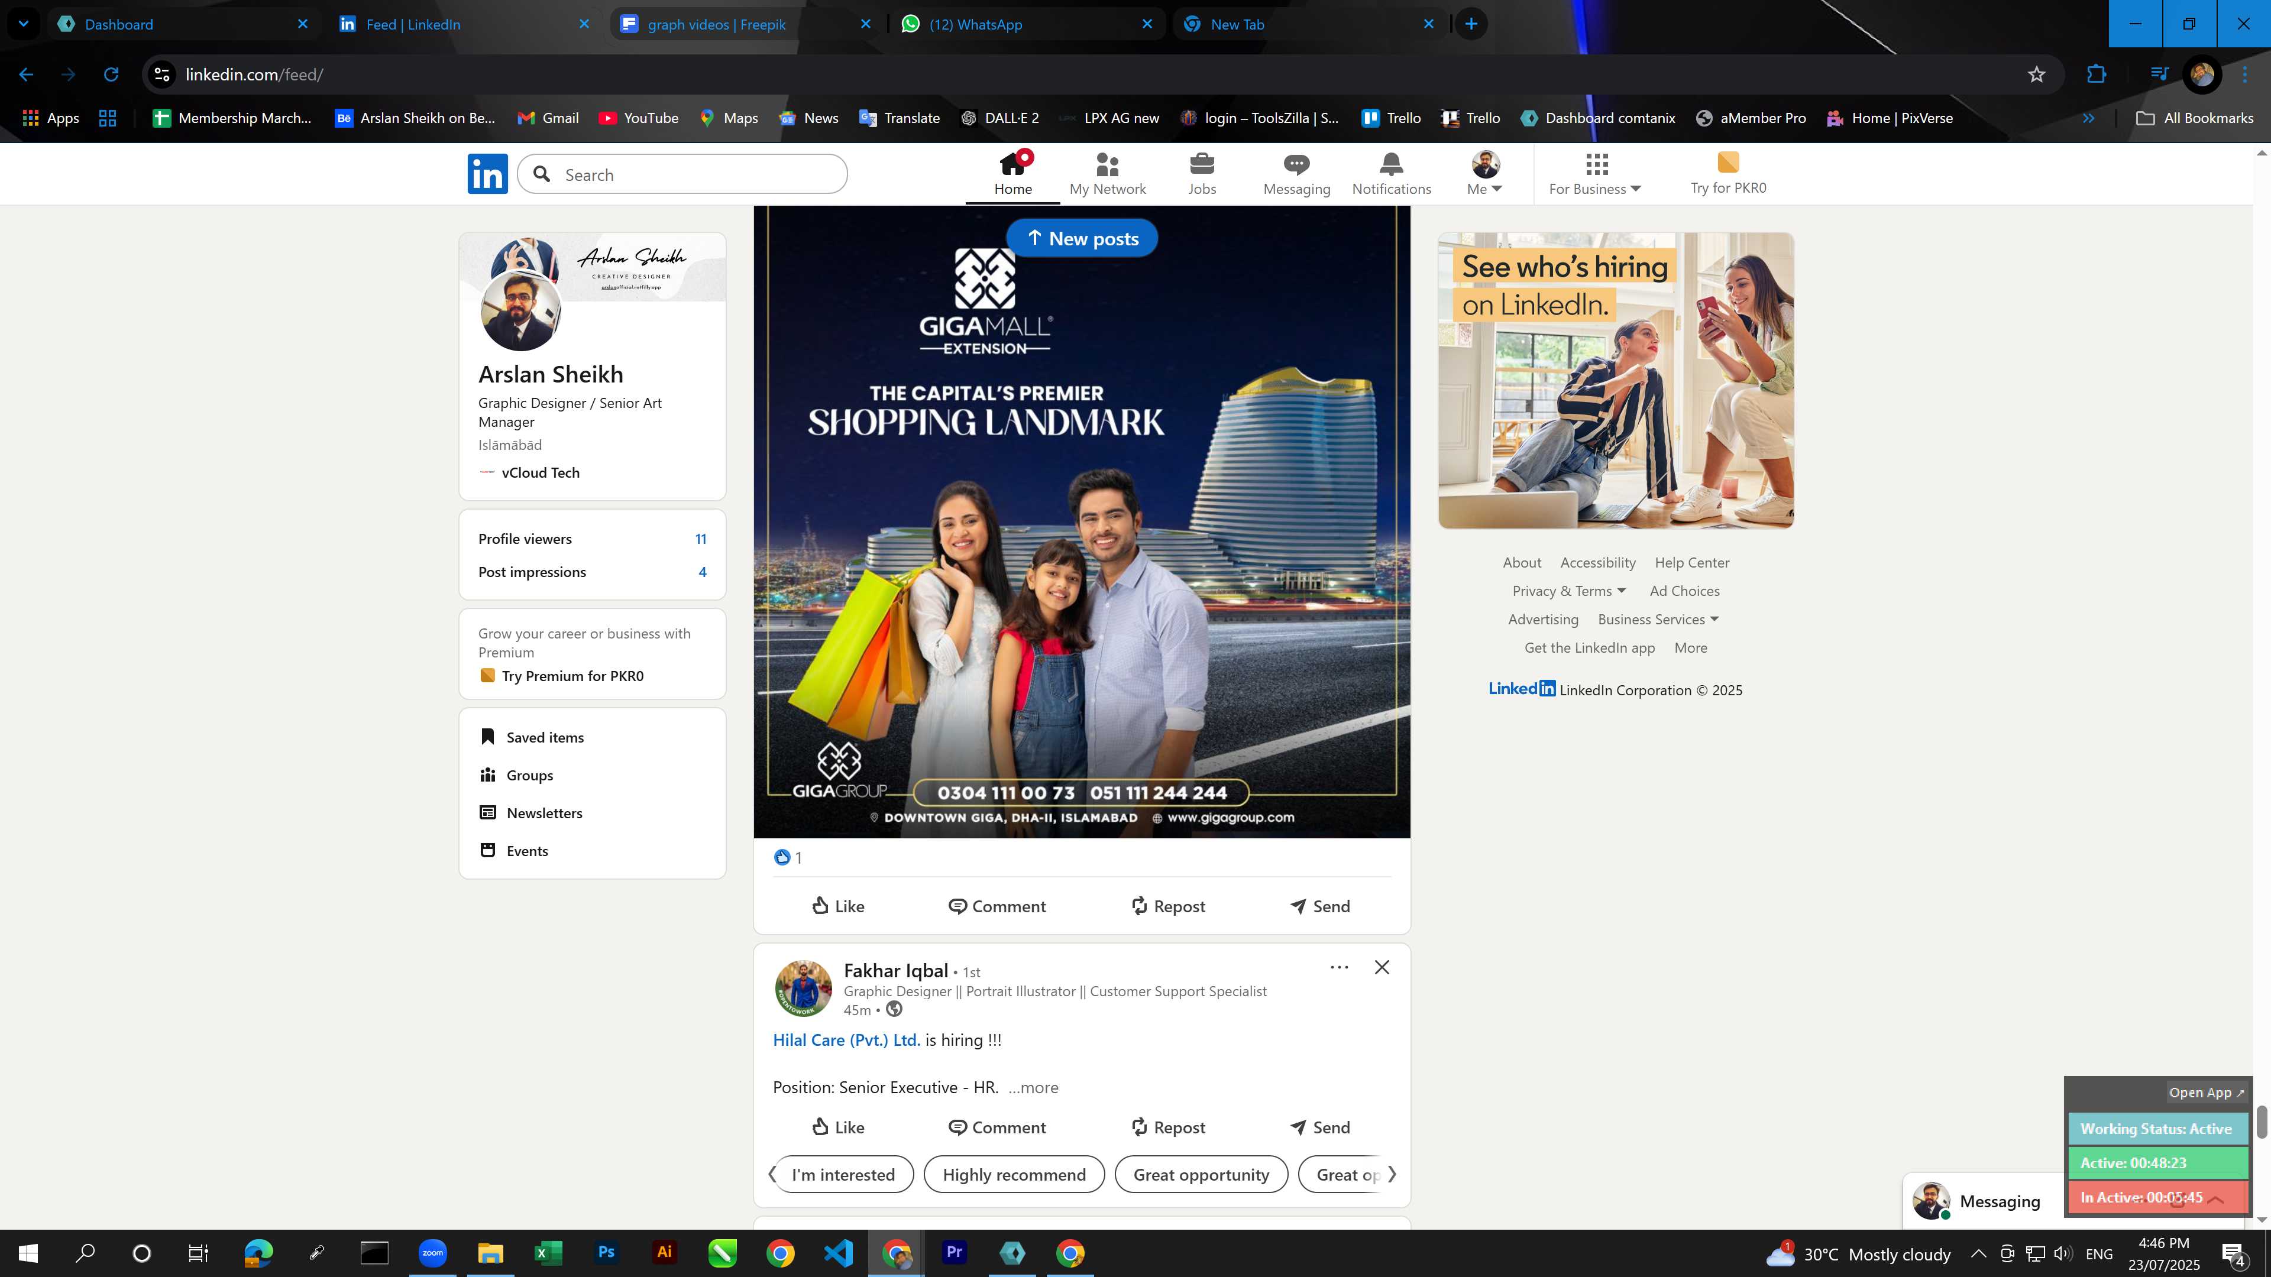Bookmark this page with star icon

coord(2036,75)
